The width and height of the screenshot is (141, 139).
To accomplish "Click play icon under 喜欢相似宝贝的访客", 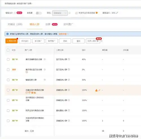I will [27, 72].
